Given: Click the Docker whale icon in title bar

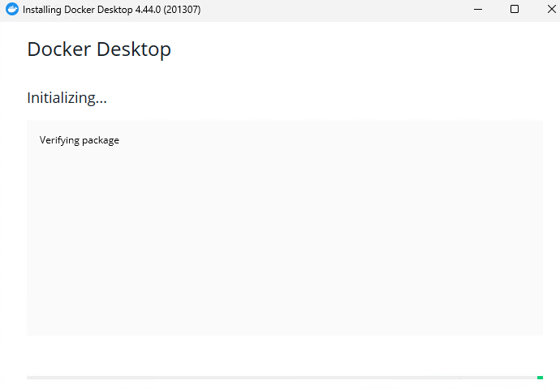Looking at the screenshot, I should click(12, 9).
